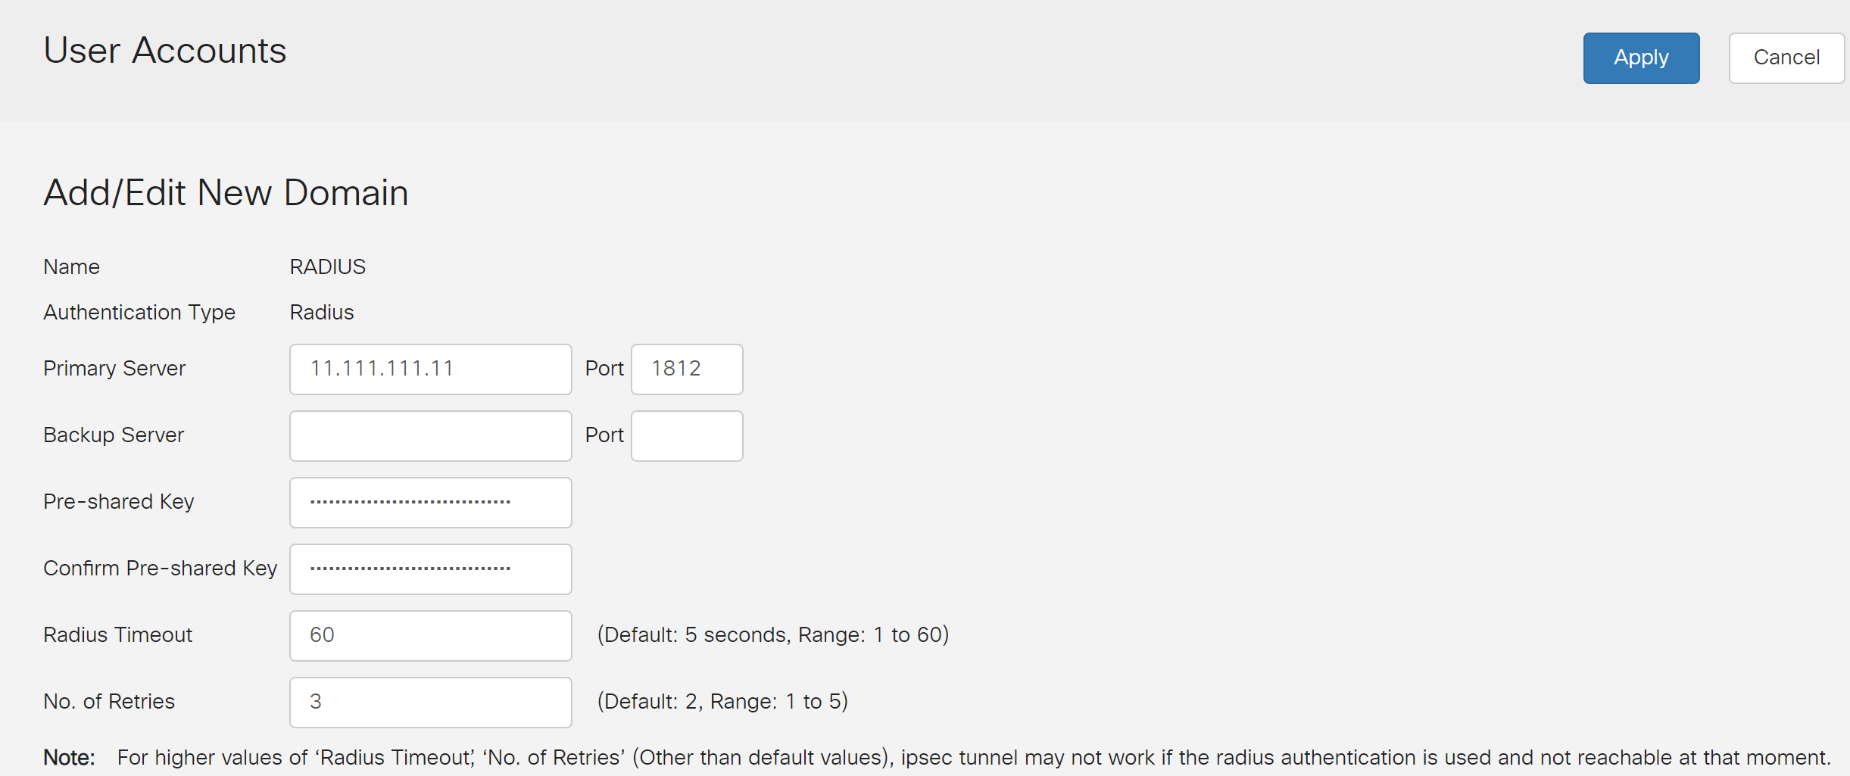Click the empty Backup Server port field
The width and height of the screenshot is (1850, 776).
click(x=686, y=436)
